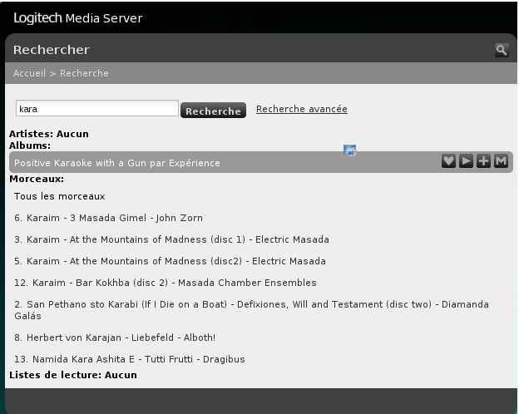Open Namida Kara Ashita E track

pos(130,359)
